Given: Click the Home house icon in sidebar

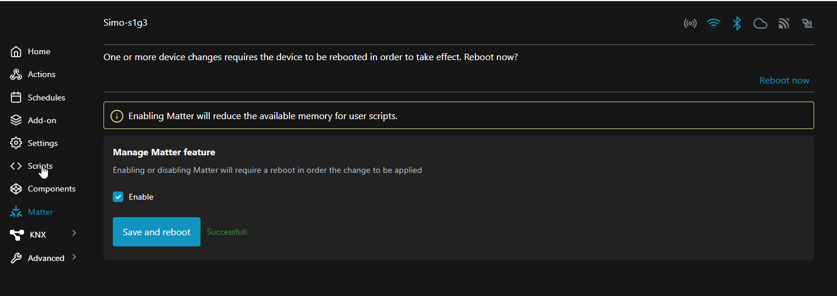Looking at the screenshot, I should 16,52.
